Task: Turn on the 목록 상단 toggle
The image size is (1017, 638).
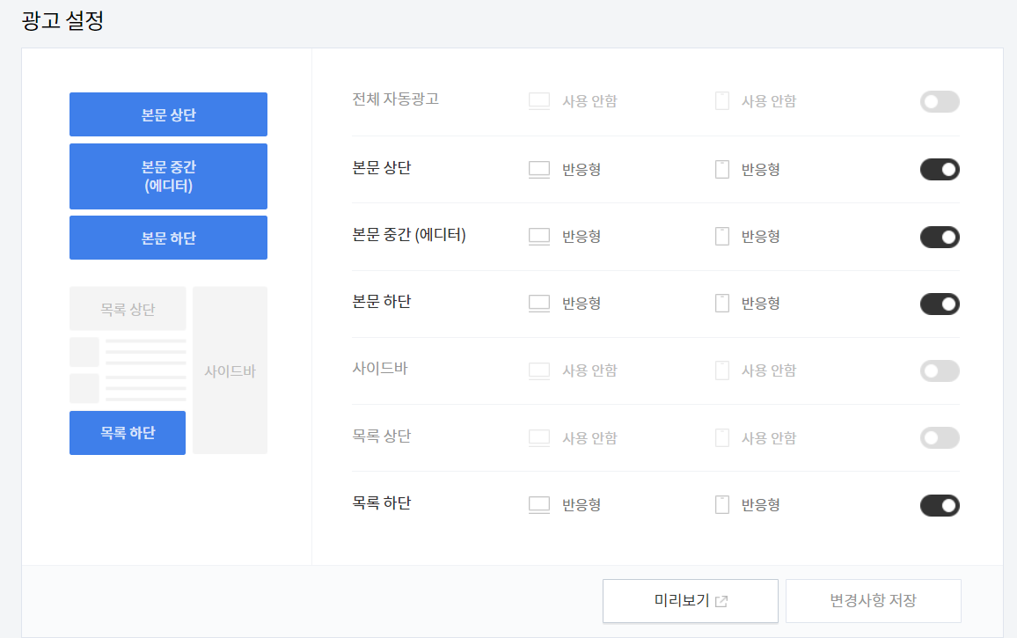Action: [940, 437]
